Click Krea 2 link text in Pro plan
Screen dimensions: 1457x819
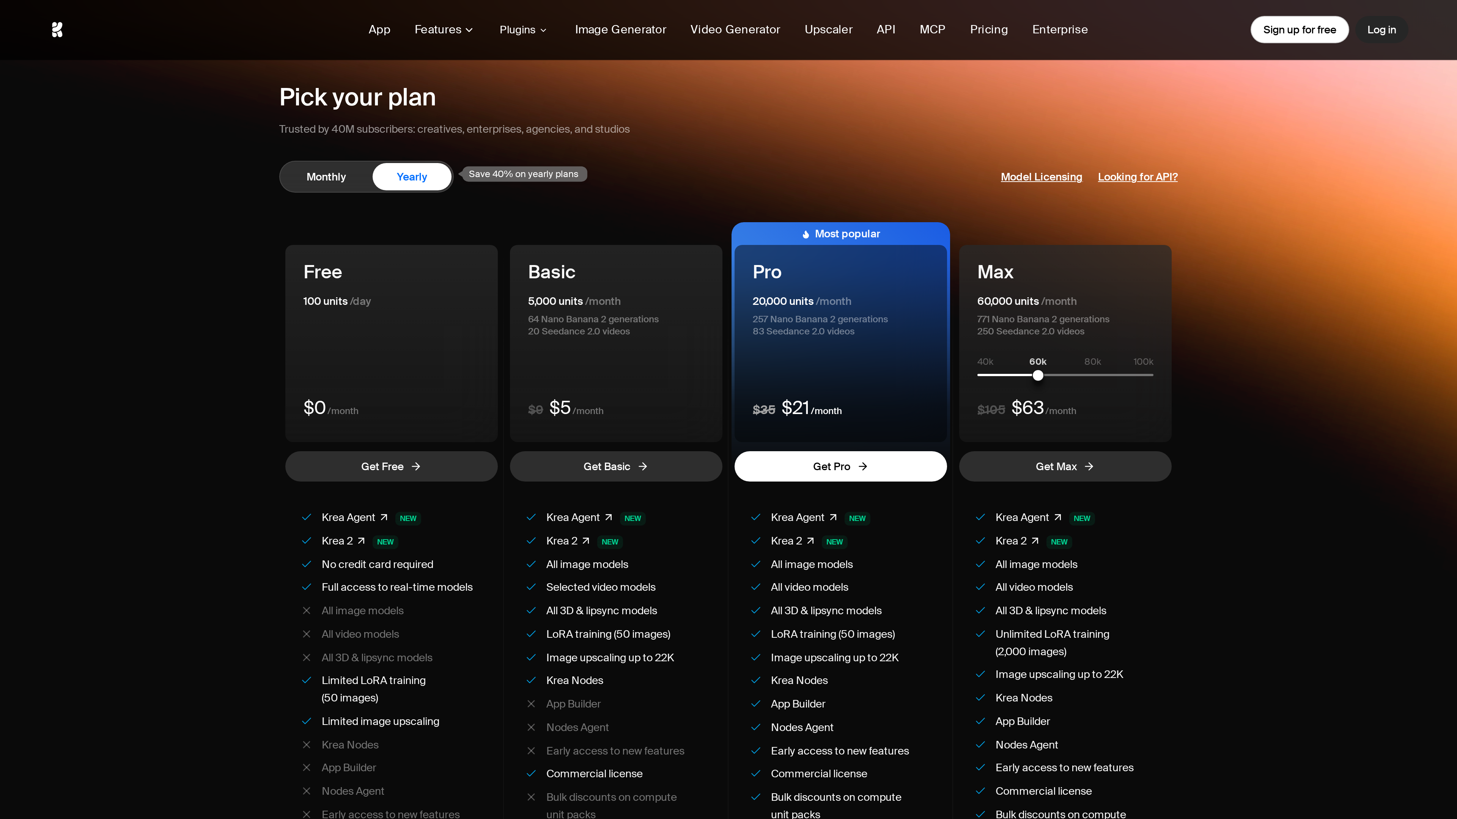(x=786, y=541)
